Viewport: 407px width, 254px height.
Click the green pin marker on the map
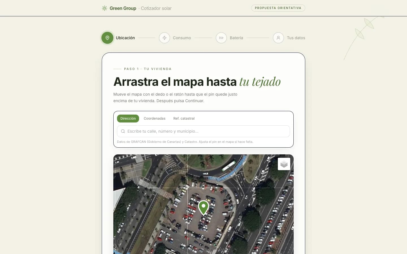click(203, 208)
